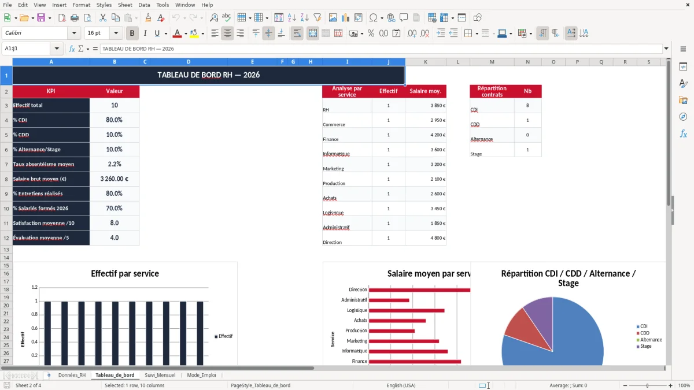694x390 pixels.
Task: Open the Font Name dropdown
Action: click(73, 34)
